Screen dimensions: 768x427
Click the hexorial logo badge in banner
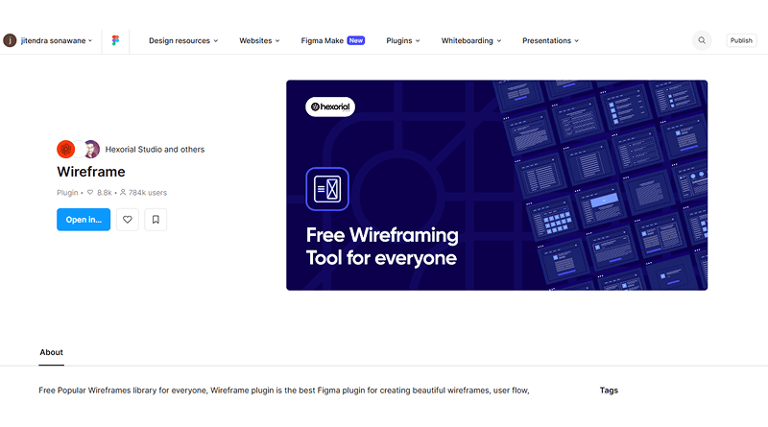[330, 107]
